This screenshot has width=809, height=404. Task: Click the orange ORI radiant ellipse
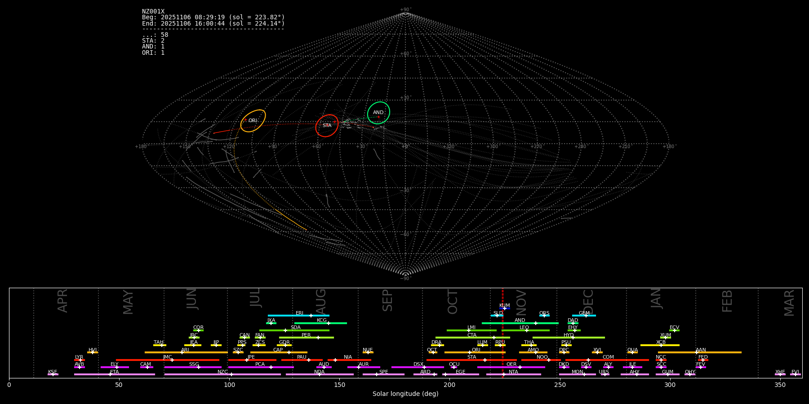point(253,121)
